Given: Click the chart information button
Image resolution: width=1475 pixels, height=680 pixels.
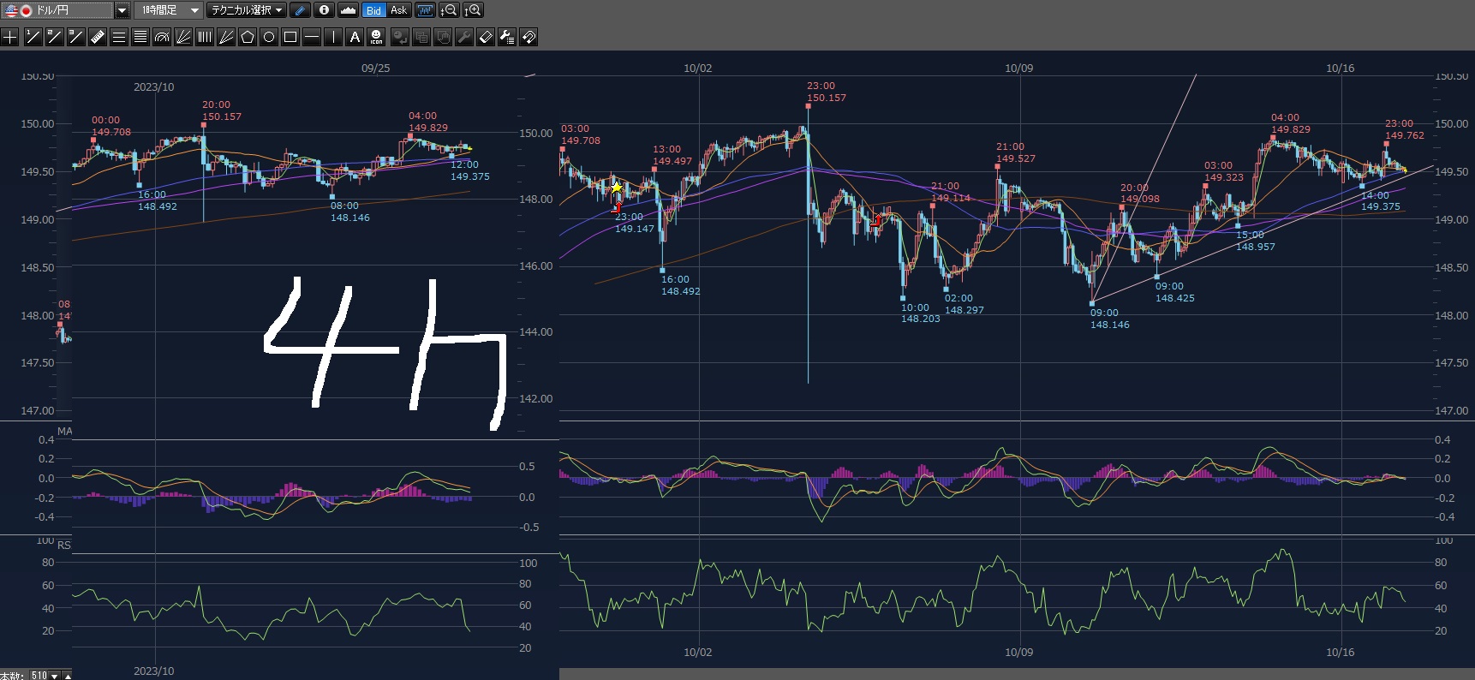Looking at the screenshot, I should (x=324, y=10).
